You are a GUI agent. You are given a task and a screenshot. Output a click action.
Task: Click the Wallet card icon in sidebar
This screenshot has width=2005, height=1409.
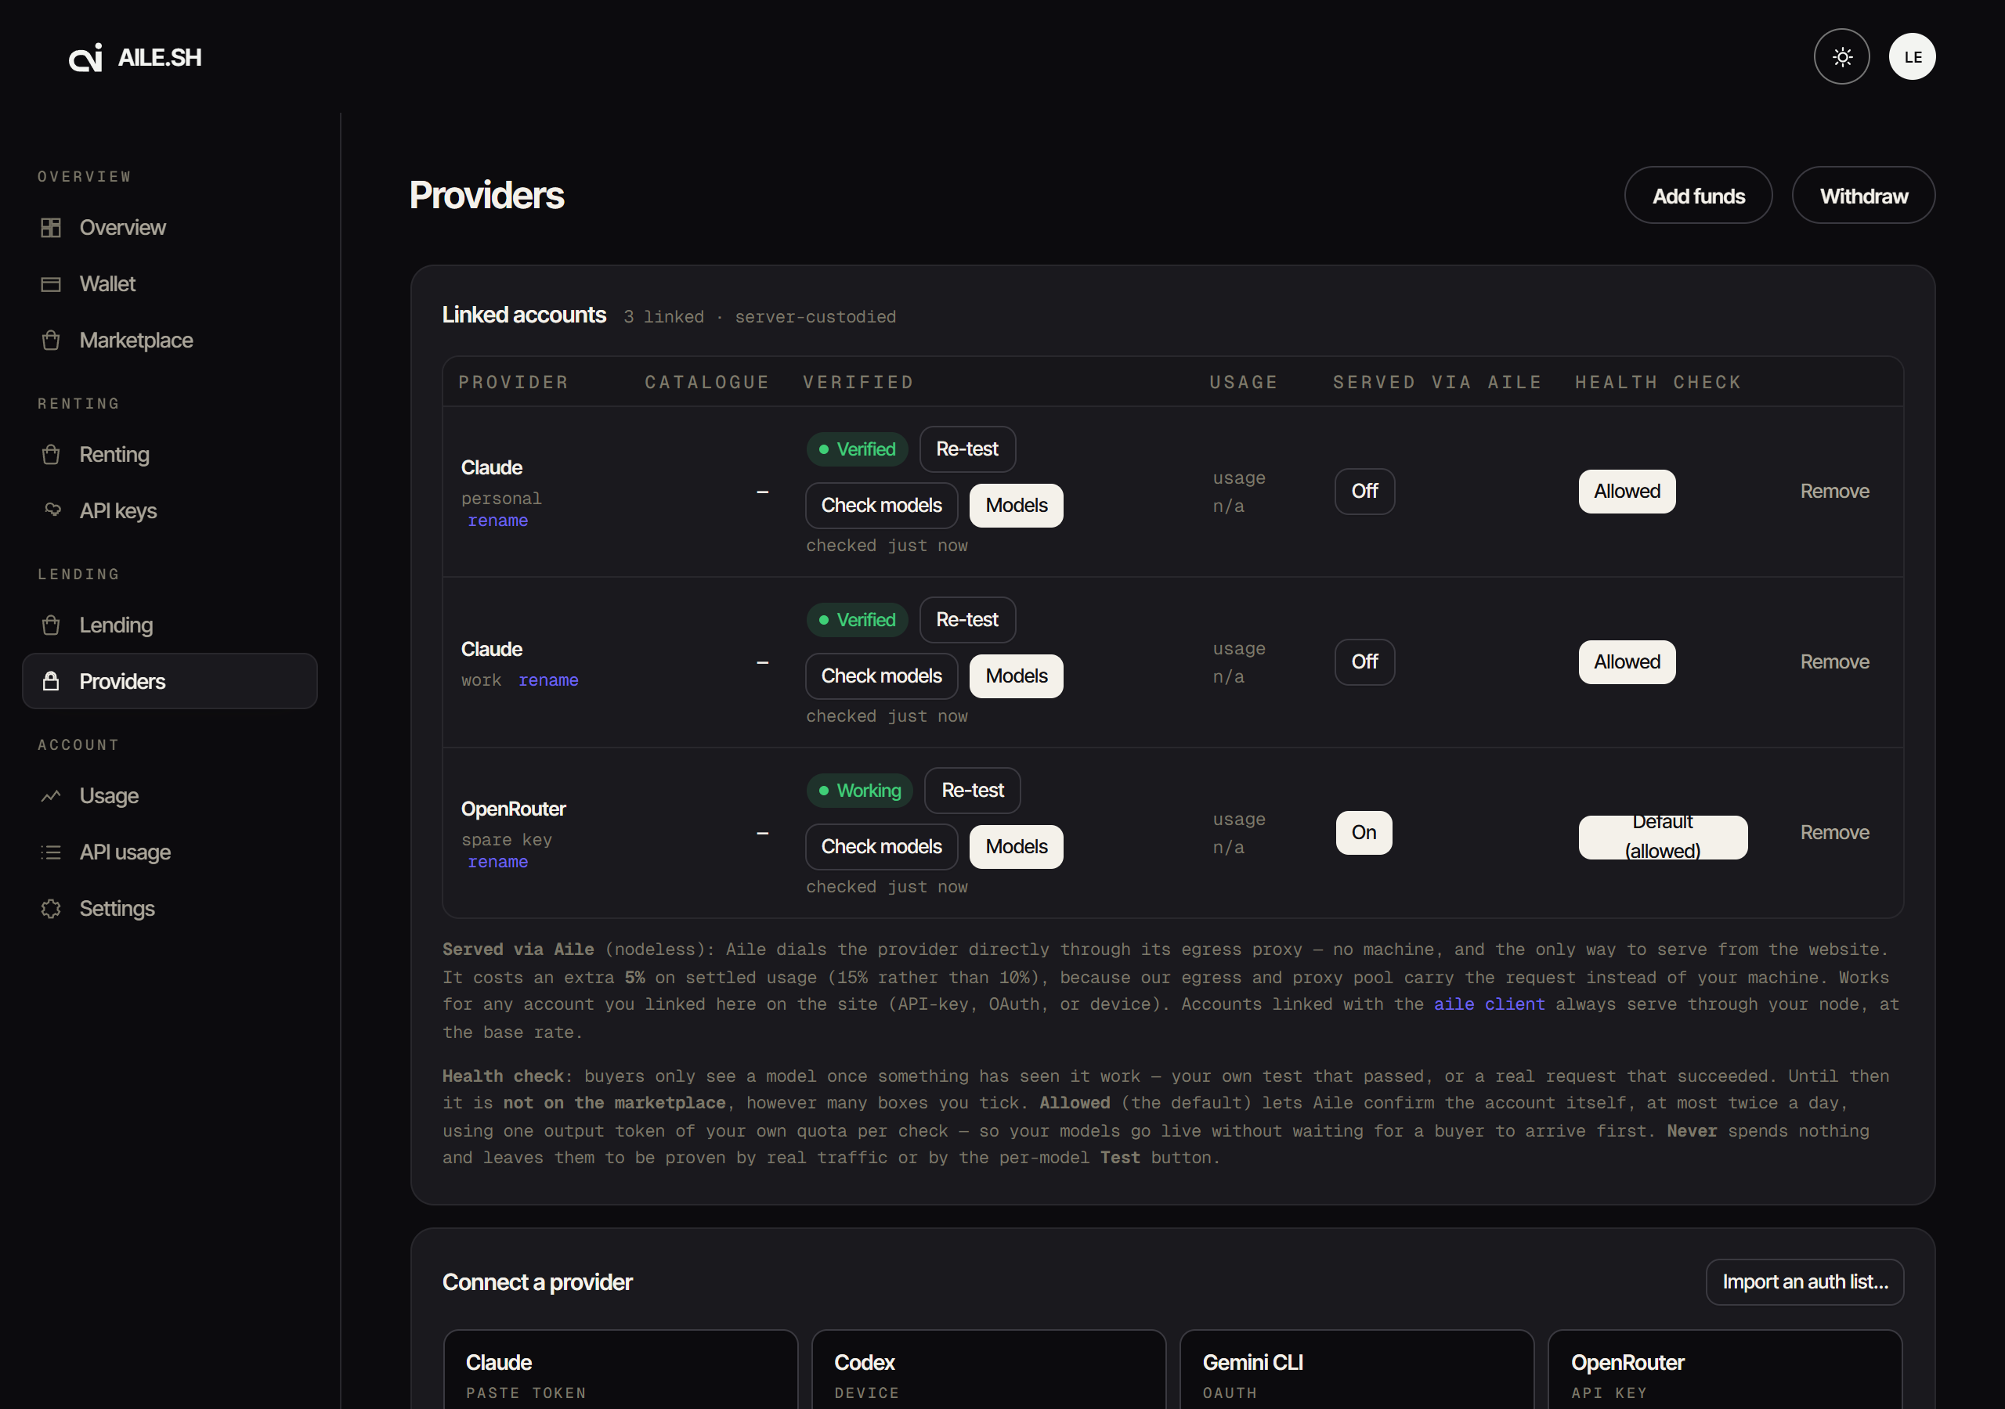pyautogui.click(x=51, y=285)
